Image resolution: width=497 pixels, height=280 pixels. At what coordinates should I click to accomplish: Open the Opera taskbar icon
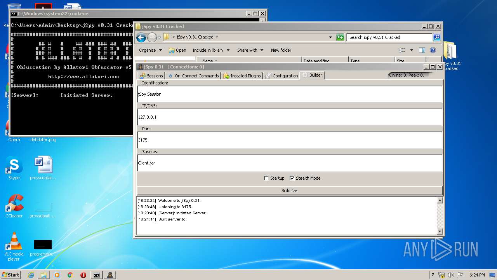pos(83,275)
